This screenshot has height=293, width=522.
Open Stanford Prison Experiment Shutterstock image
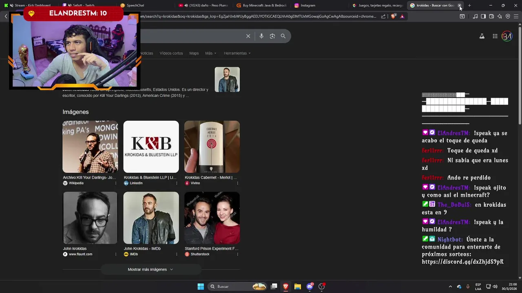pyautogui.click(x=212, y=218)
